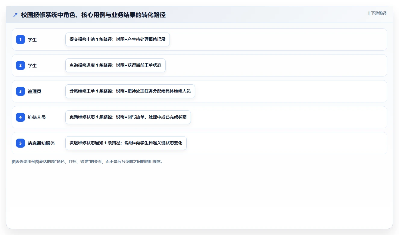Click the number 5 badge

coord(20,143)
